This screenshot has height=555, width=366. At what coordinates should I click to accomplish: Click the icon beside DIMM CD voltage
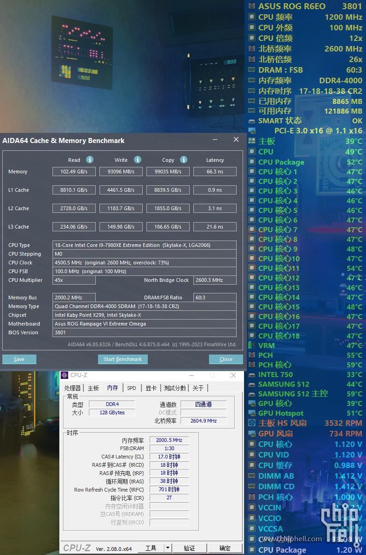(x=252, y=486)
